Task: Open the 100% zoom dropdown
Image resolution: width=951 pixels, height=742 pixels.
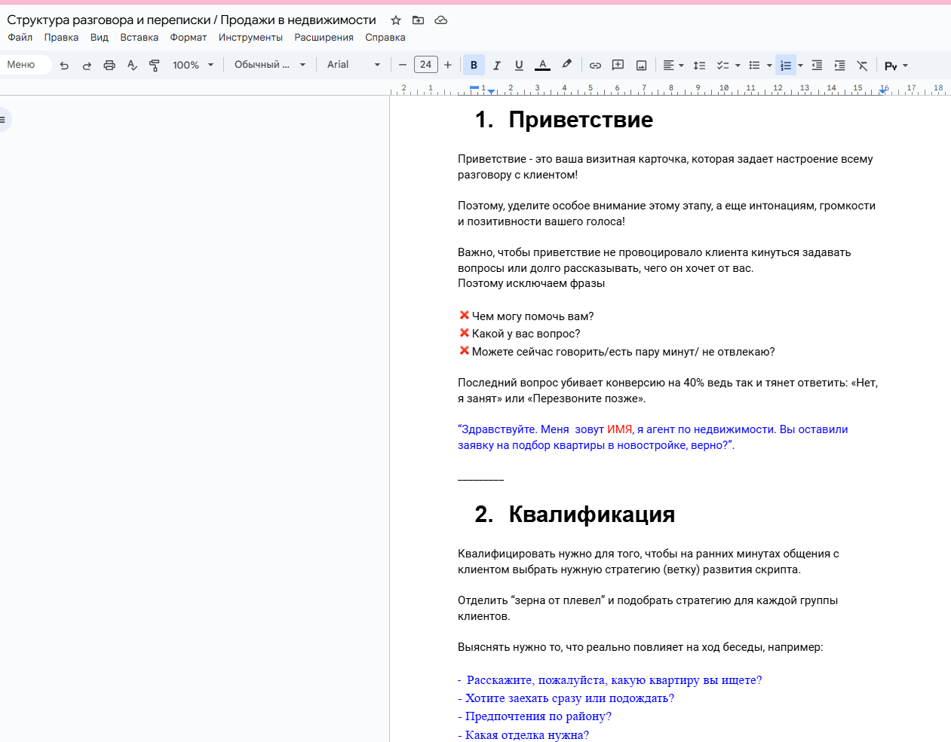Action: pos(193,66)
